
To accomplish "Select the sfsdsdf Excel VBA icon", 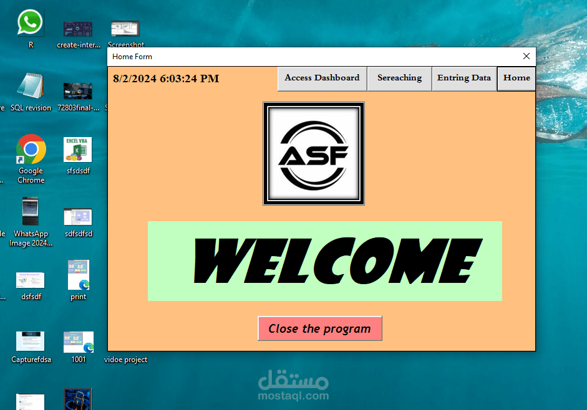I will click(78, 156).
